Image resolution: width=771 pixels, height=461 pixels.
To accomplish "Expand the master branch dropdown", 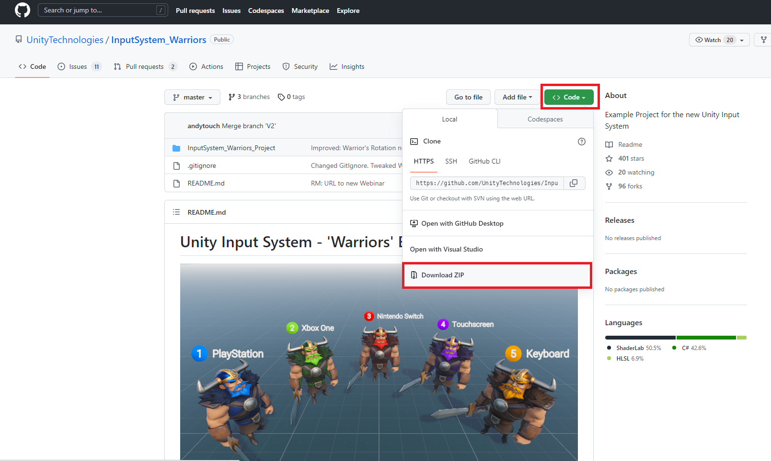I will click(192, 97).
